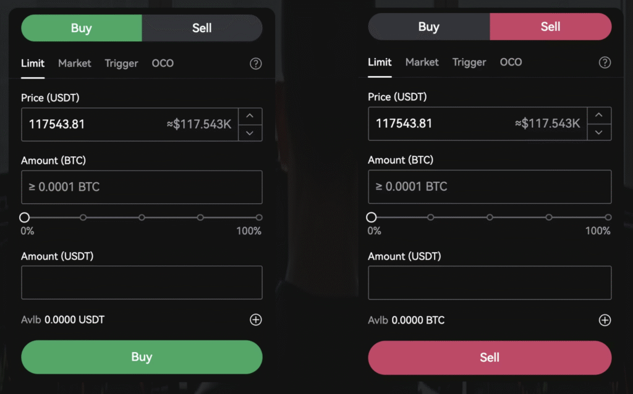Increase price with up arrow in sell panel

(598, 115)
